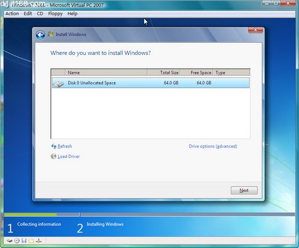
Task: Click the Refresh arrows icon
Action: pyautogui.click(x=54, y=146)
